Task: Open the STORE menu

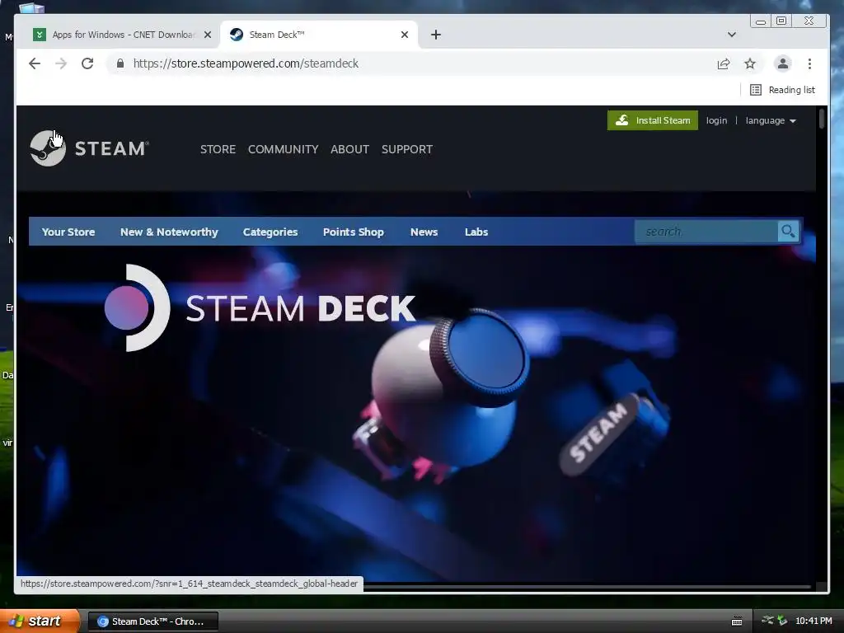Action: pyautogui.click(x=218, y=149)
